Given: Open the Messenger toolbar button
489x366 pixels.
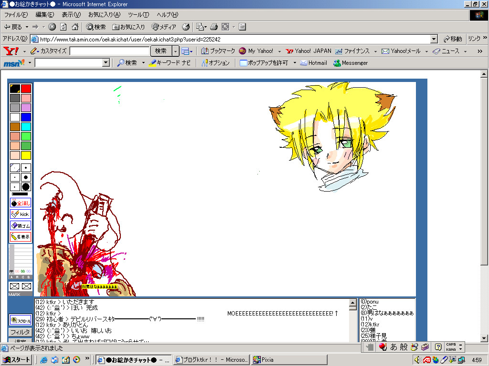Looking at the screenshot, I should pos(351,63).
